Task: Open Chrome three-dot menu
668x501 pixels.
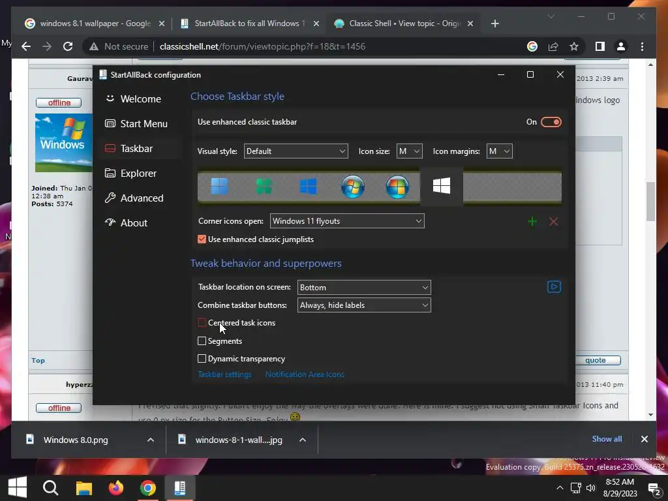Action: click(642, 46)
